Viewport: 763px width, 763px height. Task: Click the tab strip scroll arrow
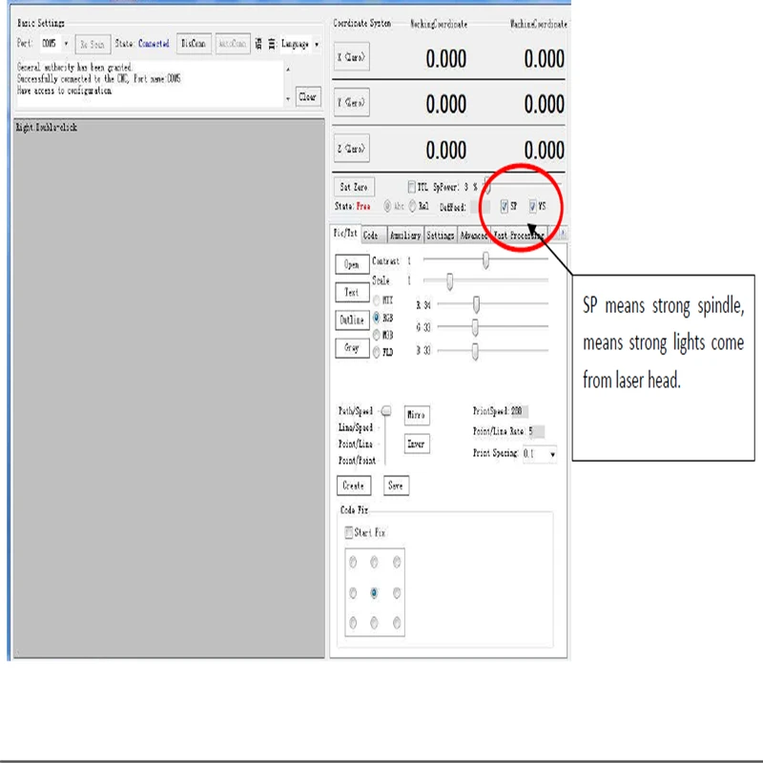point(563,234)
